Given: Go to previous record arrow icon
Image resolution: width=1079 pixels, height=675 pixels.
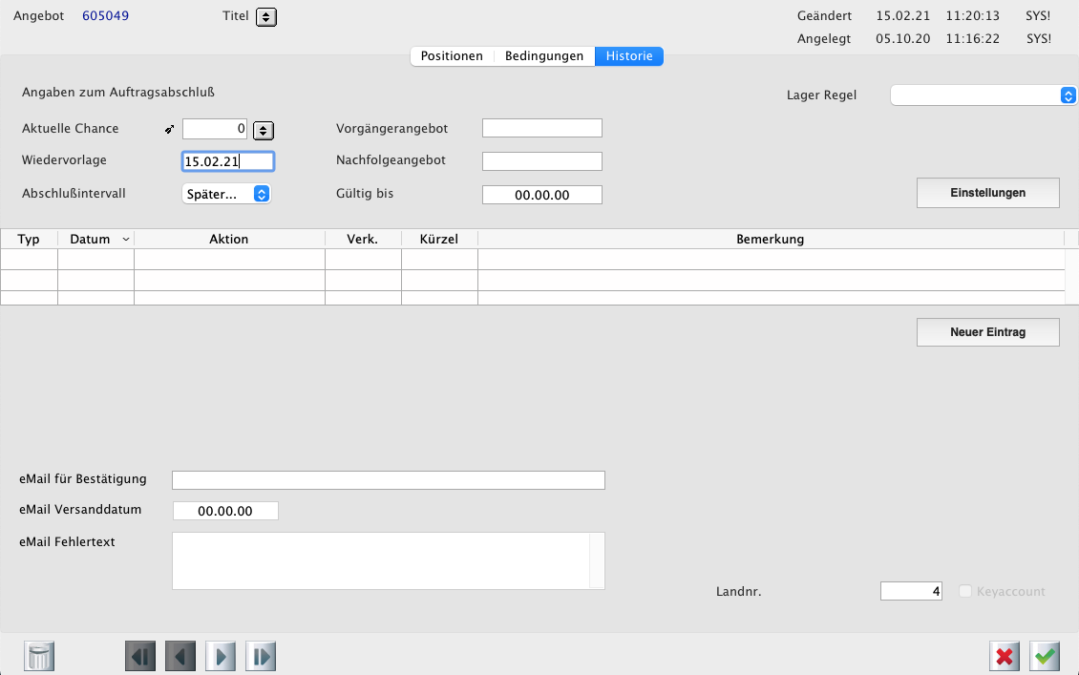Looking at the screenshot, I should point(180,657).
